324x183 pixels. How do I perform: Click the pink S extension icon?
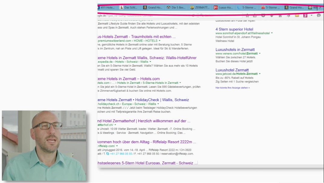[305, 15]
